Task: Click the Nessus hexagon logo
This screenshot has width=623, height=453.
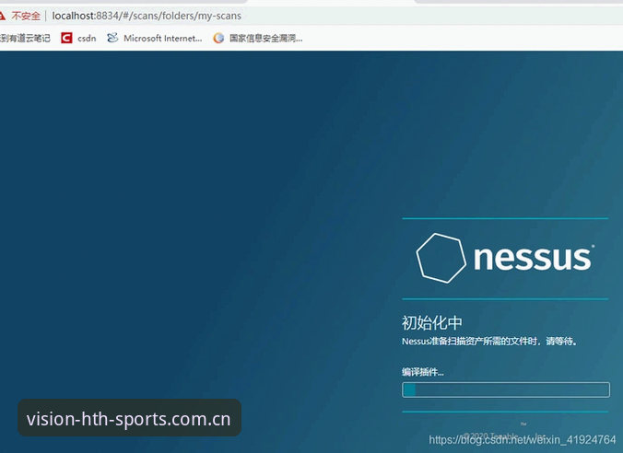Action: [441, 258]
